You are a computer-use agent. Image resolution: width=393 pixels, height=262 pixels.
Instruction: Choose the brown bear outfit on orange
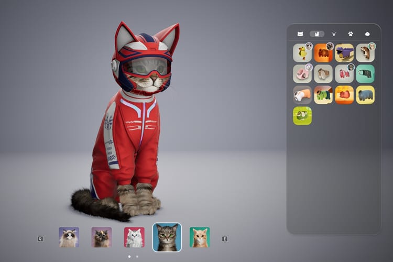[x=323, y=53]
